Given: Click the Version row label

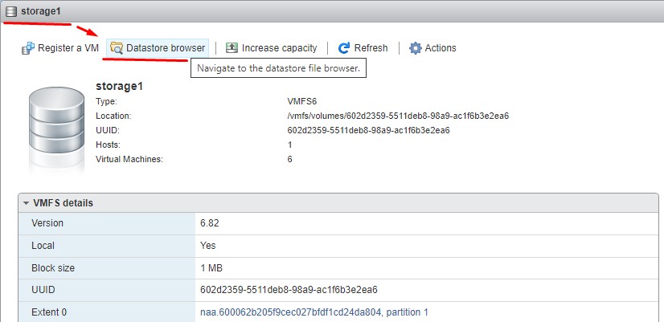Looking at the screenshot, I should pos(47,223).
